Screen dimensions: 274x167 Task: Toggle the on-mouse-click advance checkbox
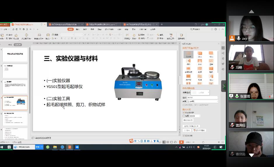(x=184, y=112)
